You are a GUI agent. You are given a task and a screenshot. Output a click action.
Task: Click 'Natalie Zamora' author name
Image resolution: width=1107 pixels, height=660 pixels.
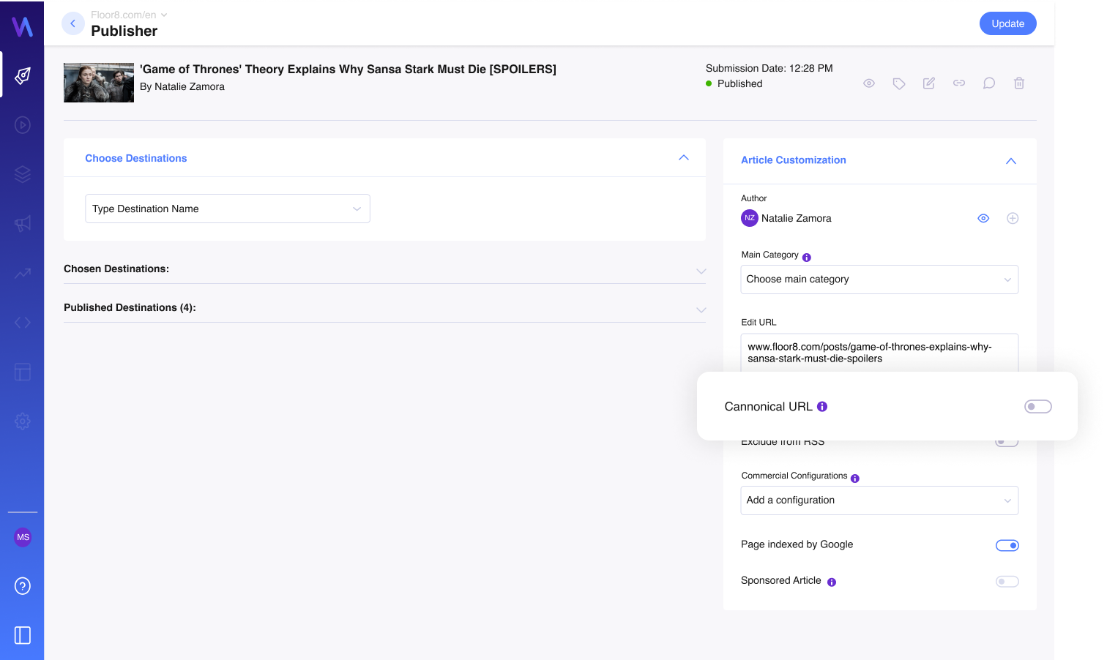796,218
